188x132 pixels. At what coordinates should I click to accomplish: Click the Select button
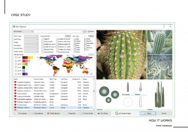click(148, 113)
